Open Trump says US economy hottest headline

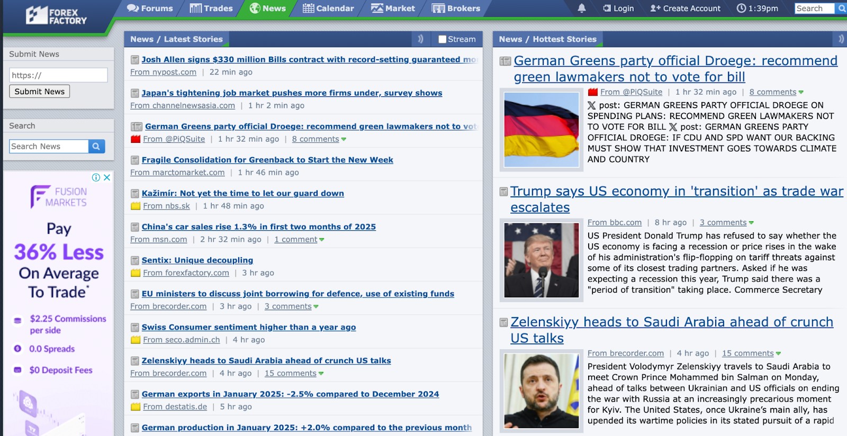pos(677,199)
